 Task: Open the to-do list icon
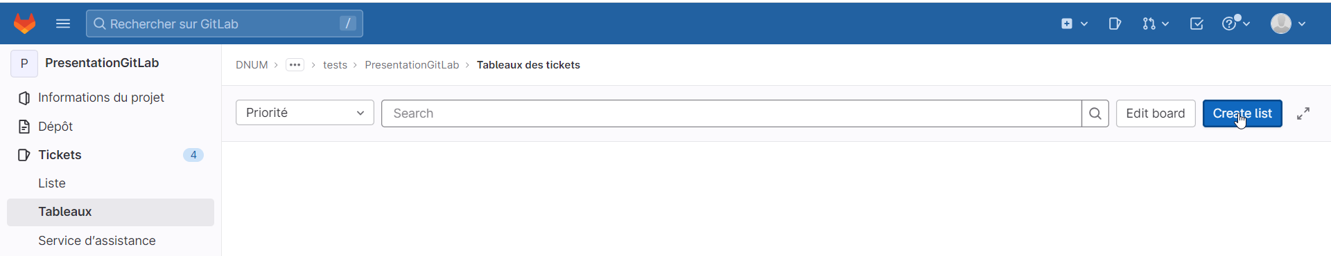point(1197,24)
